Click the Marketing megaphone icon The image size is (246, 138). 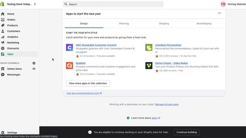point(3,43)
